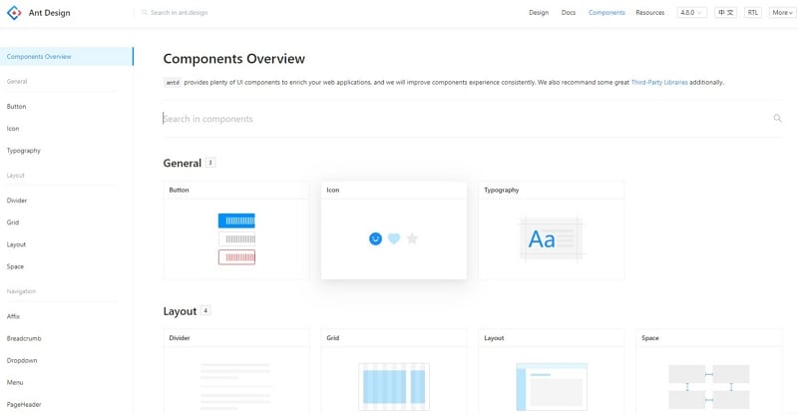Click the antd code tag in description
Image resolution: width=798 pixels, height=414 pixels.
tap(173, 83)
